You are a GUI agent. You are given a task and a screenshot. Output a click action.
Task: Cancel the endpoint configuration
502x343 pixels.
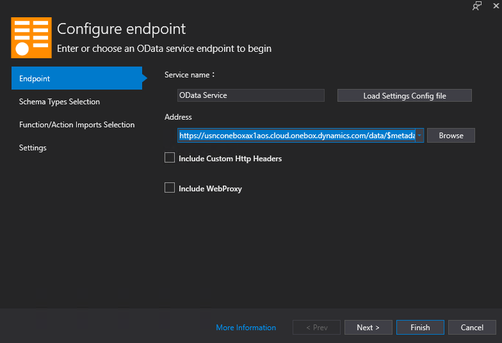472,328
